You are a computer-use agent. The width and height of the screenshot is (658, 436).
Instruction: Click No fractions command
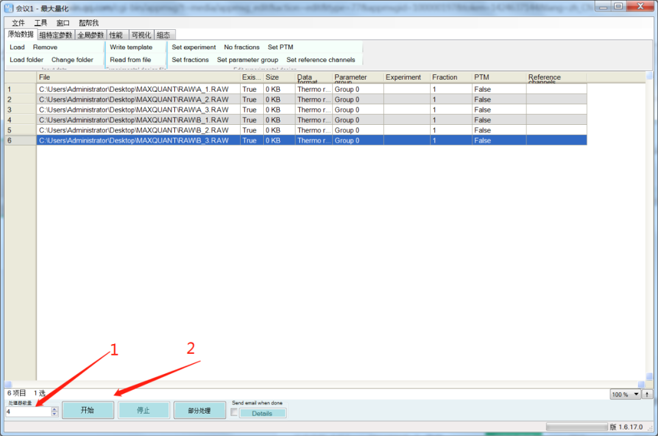pyautogui.click(x=241, y=47)
